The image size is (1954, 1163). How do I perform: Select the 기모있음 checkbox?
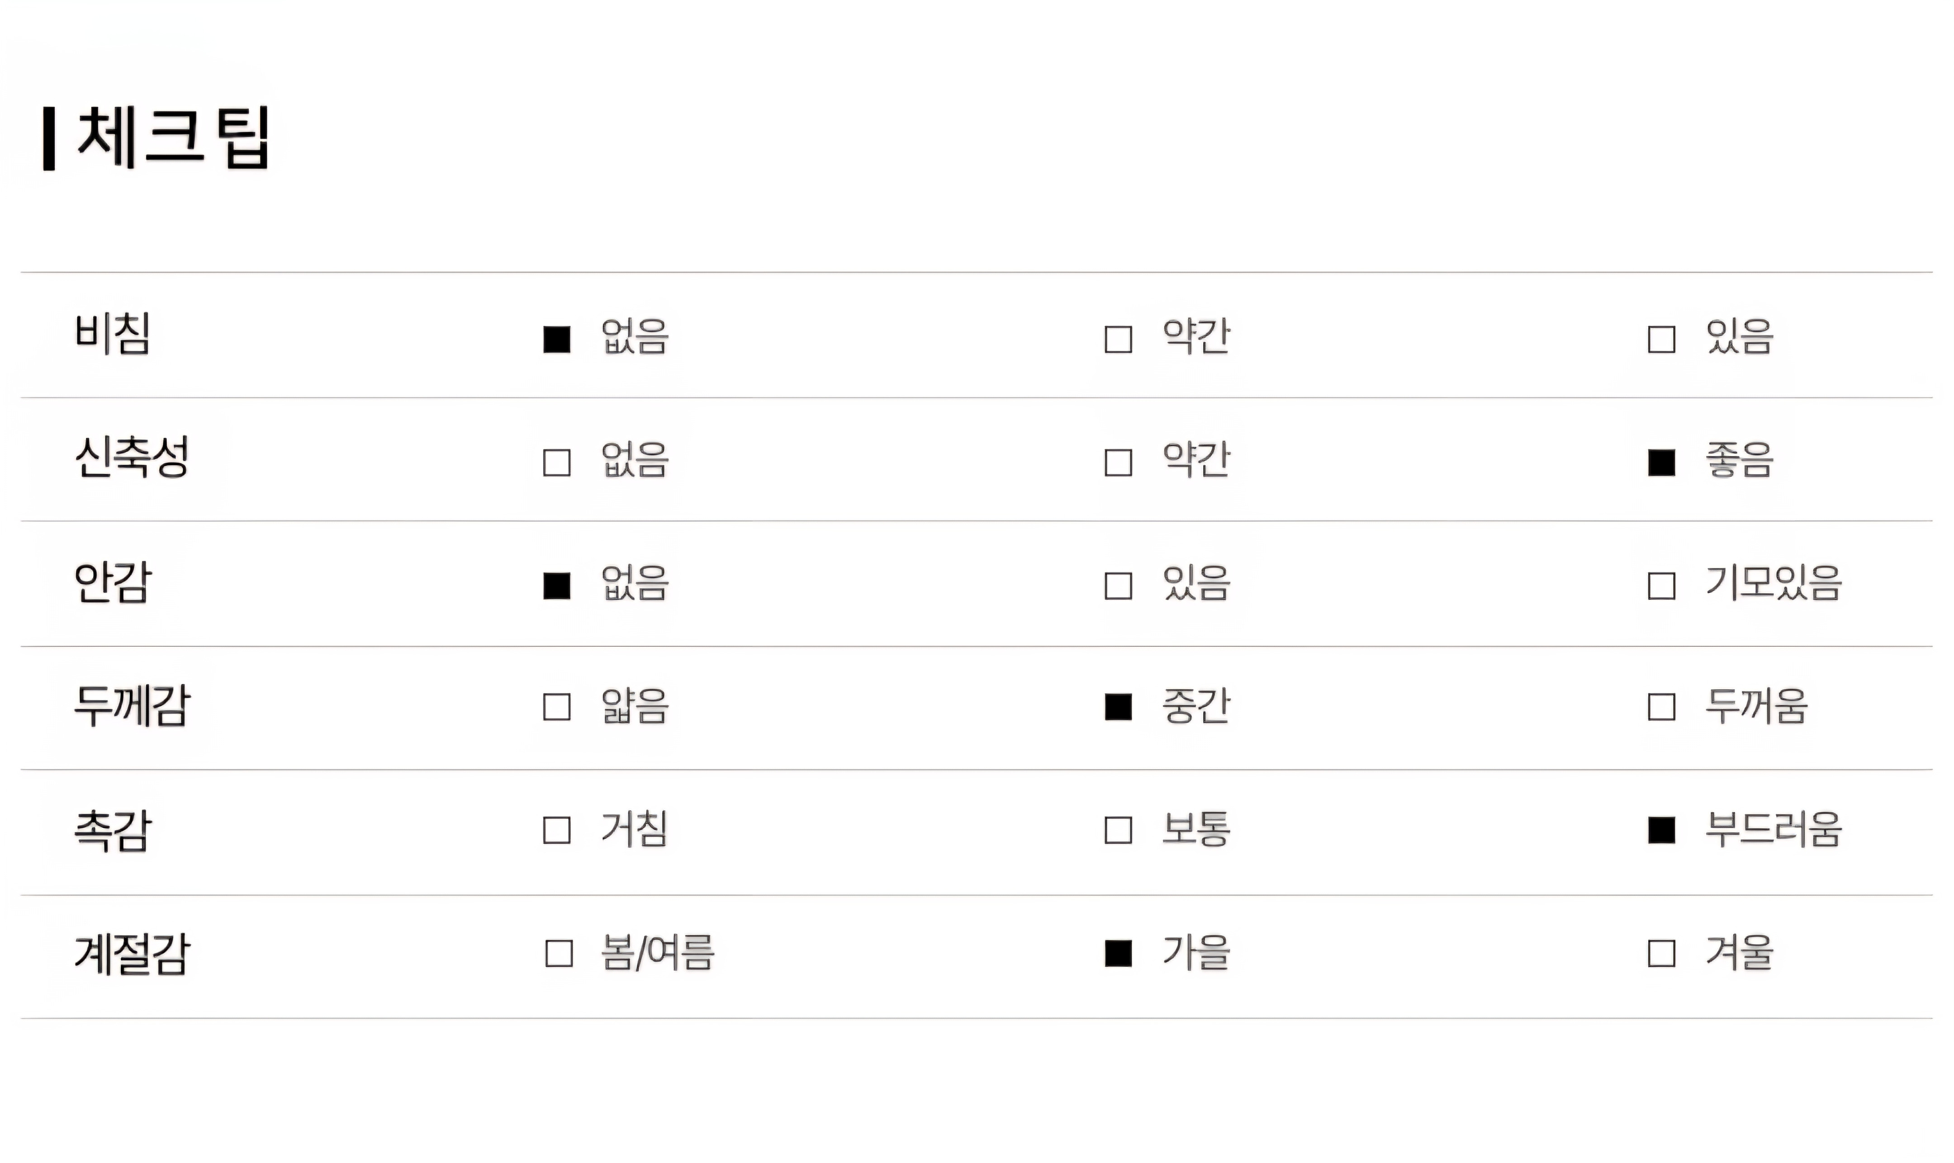[1661, 586]
